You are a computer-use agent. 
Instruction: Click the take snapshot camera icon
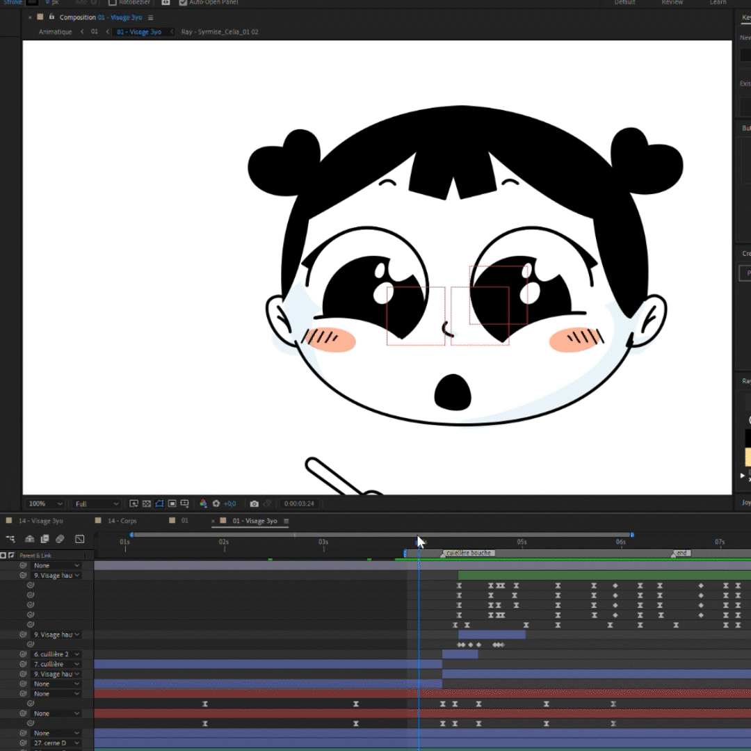255,503
